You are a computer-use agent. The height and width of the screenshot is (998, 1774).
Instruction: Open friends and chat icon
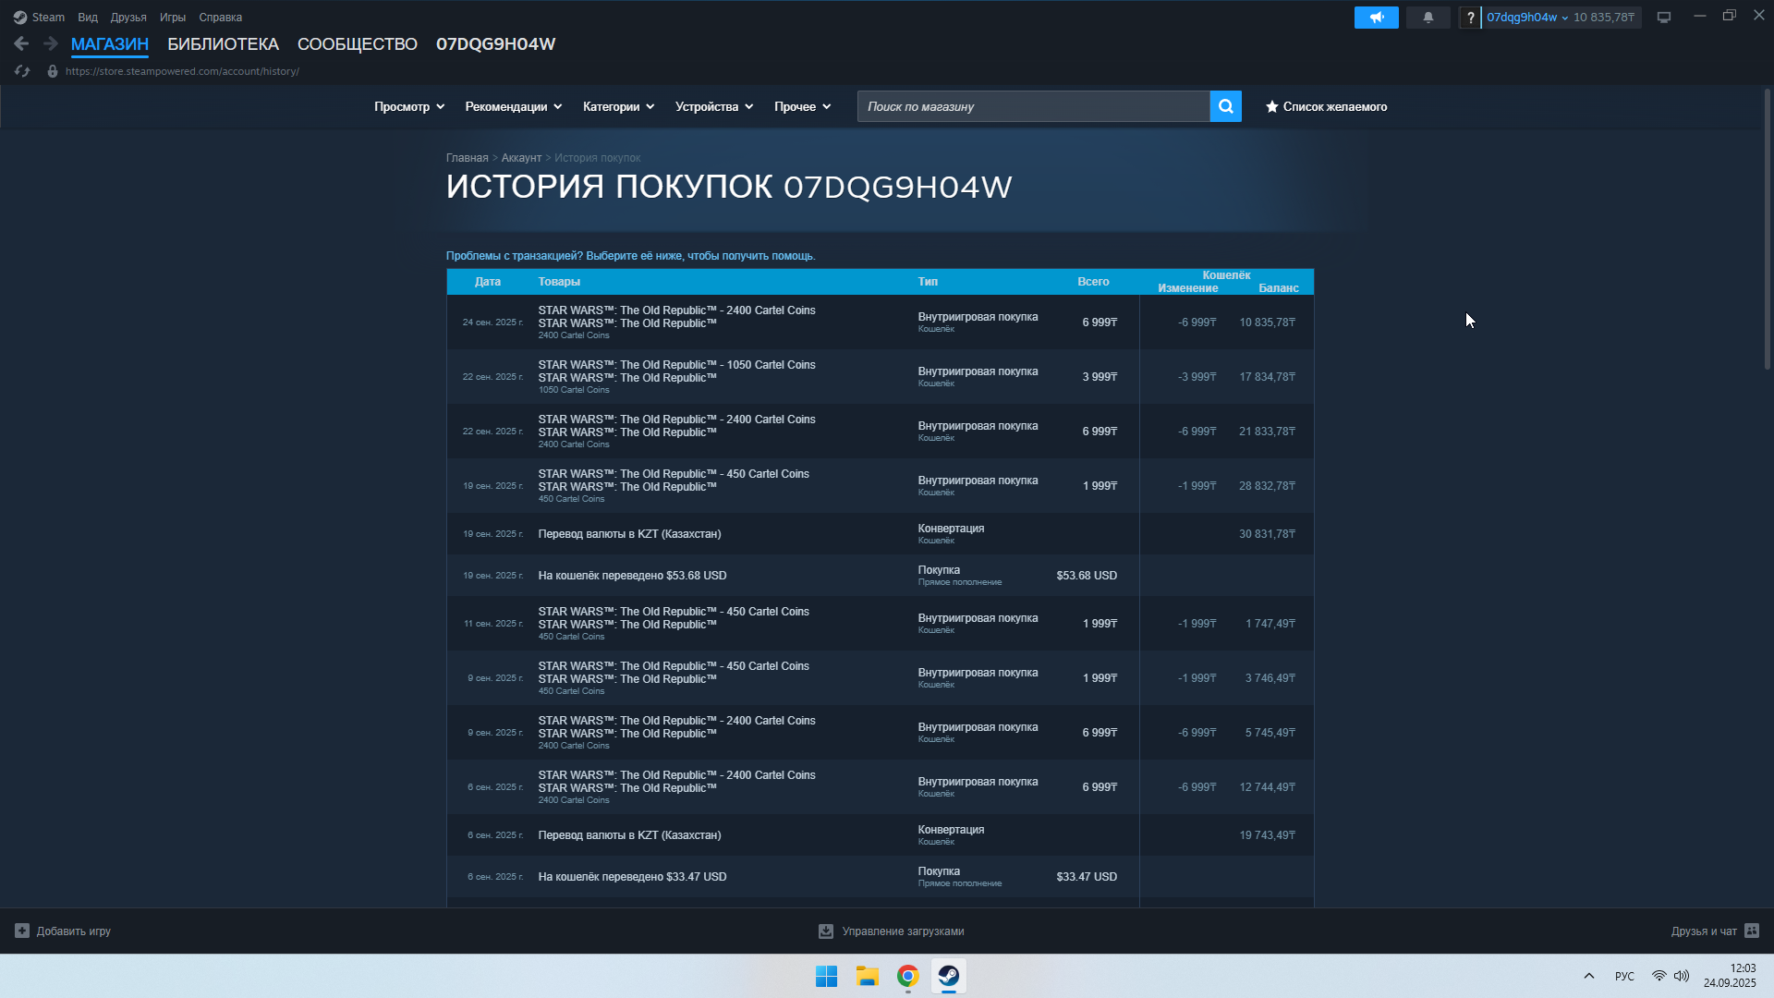1751,931
